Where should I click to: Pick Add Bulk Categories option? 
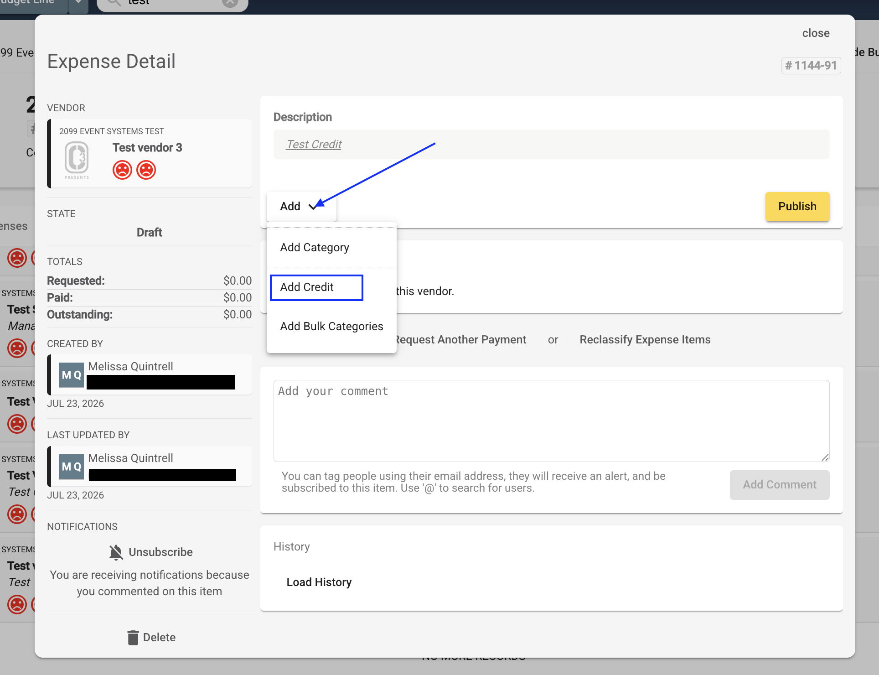click(x=331, y=327)
